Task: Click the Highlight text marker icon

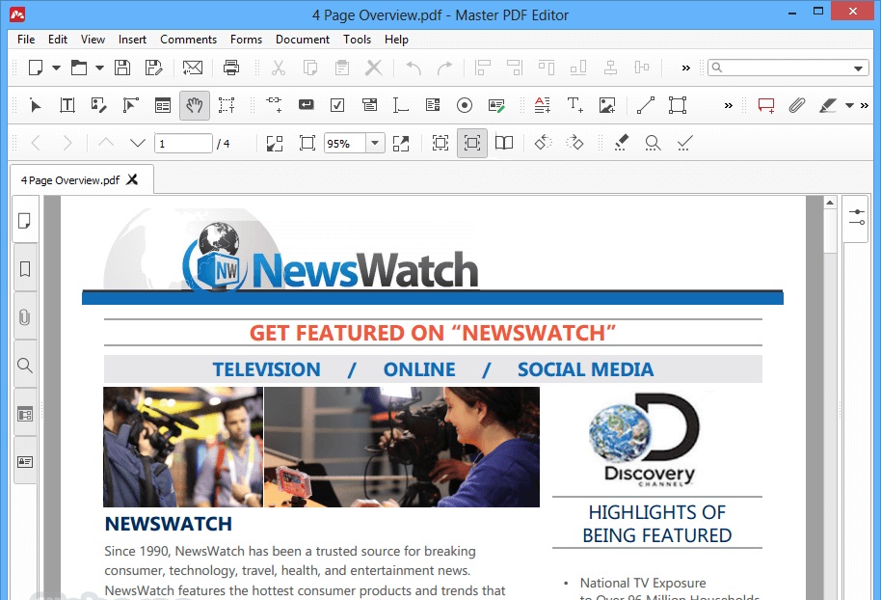Action: 828,105
